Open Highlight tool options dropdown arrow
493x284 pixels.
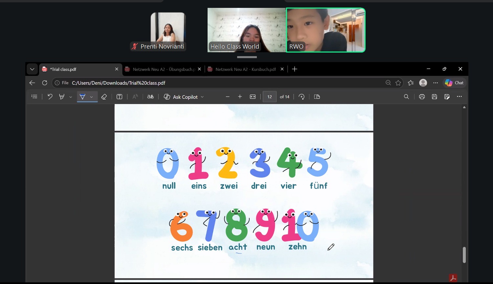point(71,97)
